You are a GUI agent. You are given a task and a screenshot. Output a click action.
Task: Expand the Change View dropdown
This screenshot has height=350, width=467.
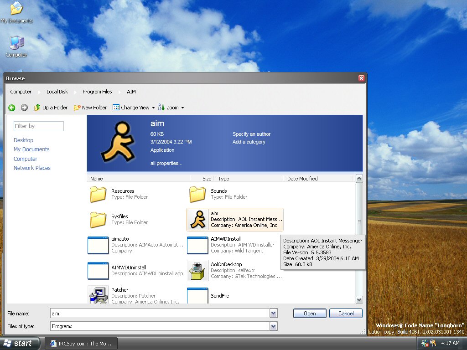pos(153,108)
